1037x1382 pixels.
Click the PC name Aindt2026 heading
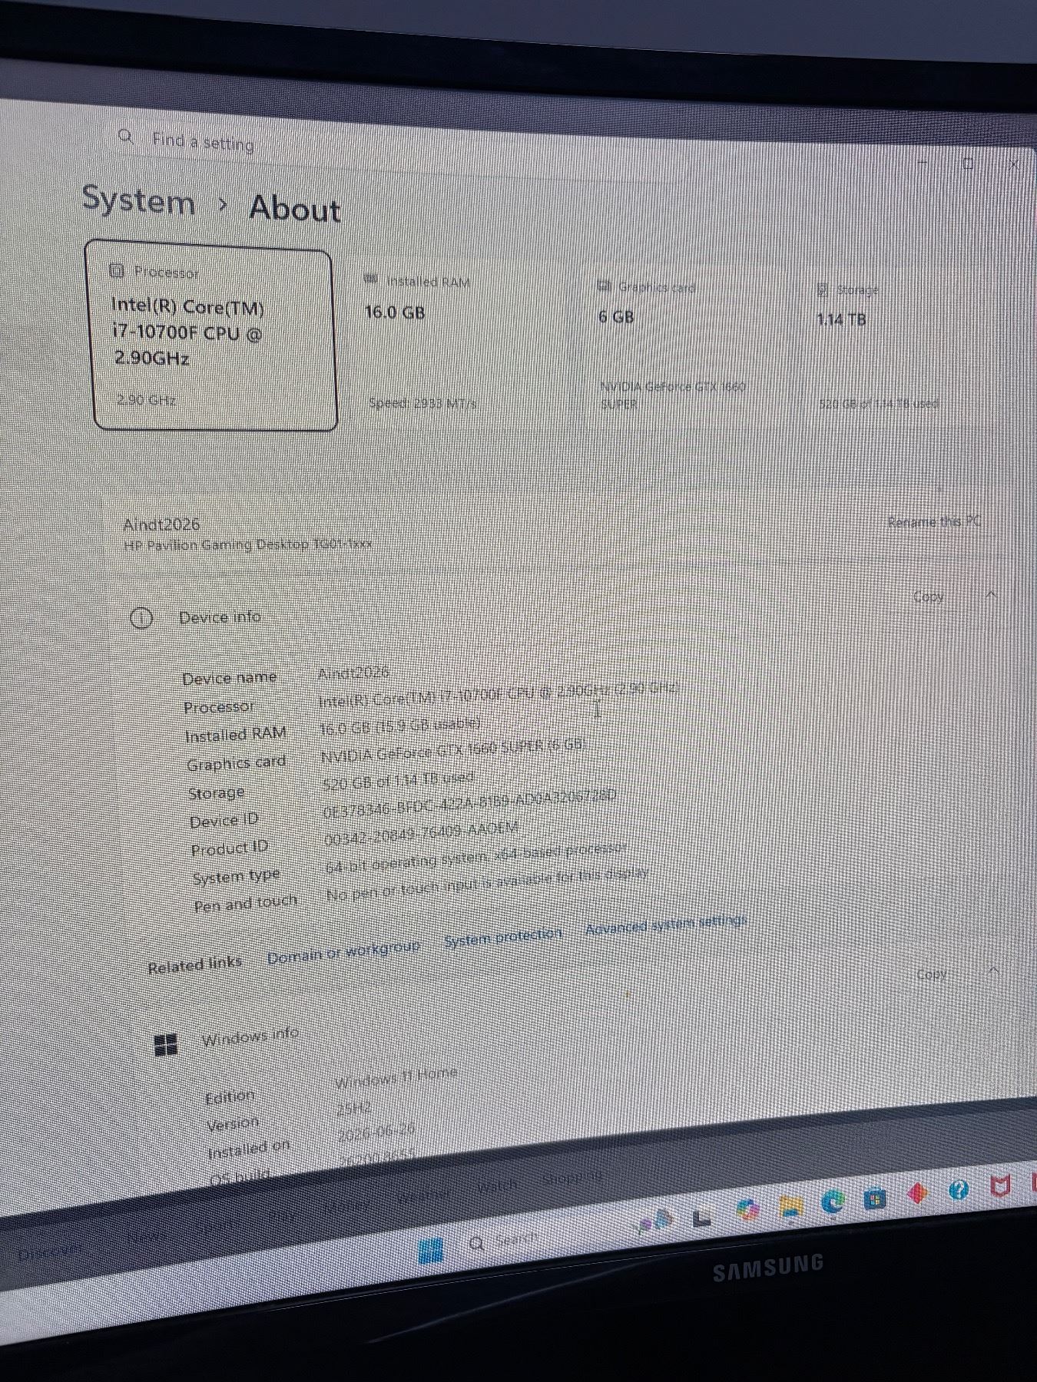(x=161, y=524)
